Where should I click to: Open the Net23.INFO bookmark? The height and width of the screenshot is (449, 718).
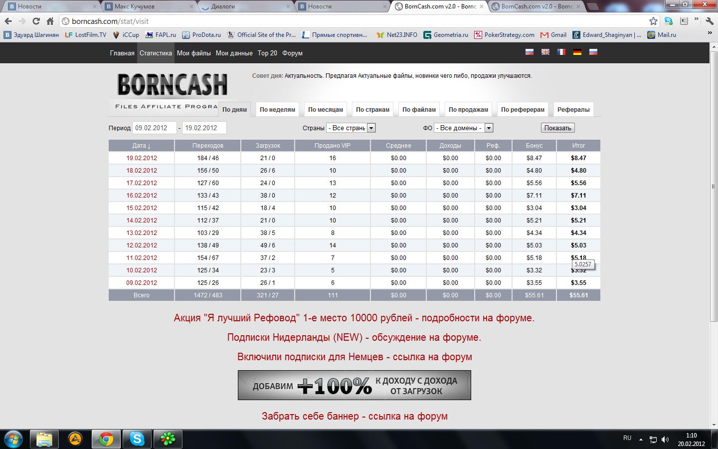(x=397, y=35)
